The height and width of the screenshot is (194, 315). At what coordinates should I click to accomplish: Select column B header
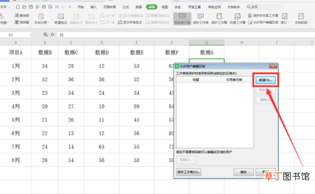pos(45,43)
